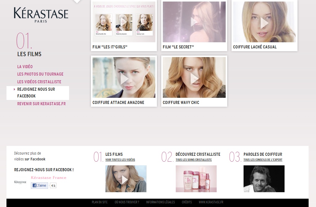Select Les Vidéos Cristalliste menu item
This screenshot has width=316, height=207.
[39, 82]
